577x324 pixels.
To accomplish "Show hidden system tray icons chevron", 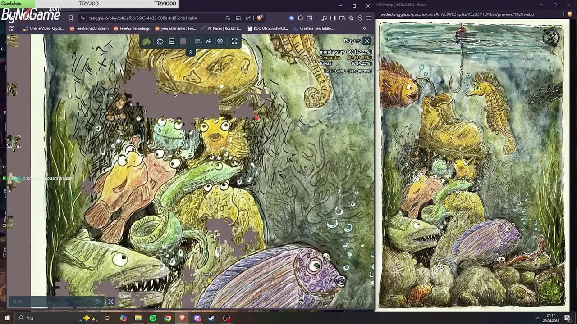I will coord(537,318).
